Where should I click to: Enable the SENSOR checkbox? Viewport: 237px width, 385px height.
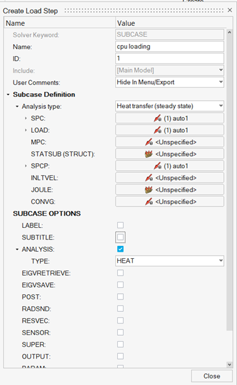click(120, 333)
